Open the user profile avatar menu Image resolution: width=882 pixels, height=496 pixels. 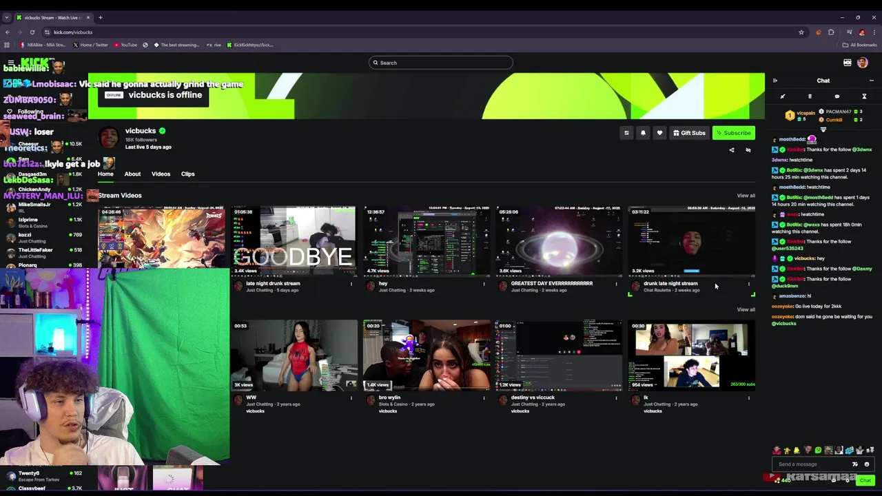(x=862, y=63)
